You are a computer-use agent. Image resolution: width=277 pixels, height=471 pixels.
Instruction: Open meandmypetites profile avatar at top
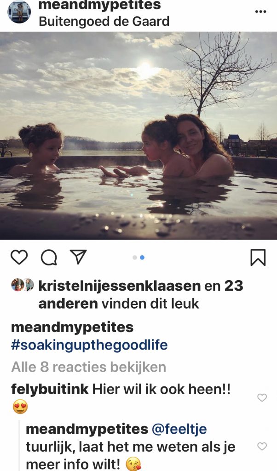click(19, 12)
